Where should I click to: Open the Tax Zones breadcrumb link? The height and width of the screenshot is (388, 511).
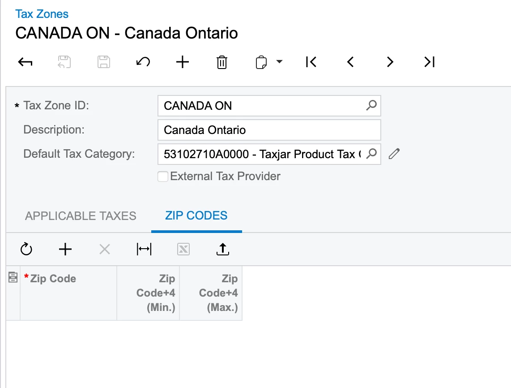pyautogui.click(x=42, y=14)
